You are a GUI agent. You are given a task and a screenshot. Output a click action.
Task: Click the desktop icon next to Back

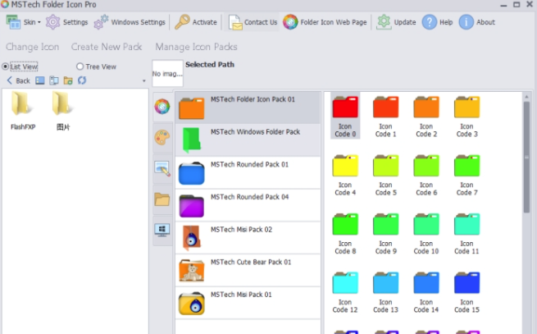(x=40, y=81)
